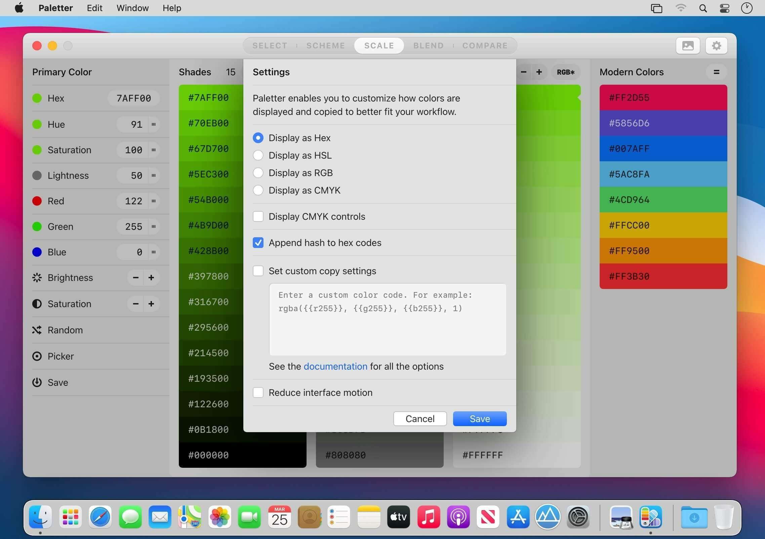Open the documentation link

pos(335,366)
